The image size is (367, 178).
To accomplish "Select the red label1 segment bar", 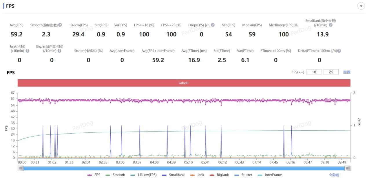I will coord(184,83).
